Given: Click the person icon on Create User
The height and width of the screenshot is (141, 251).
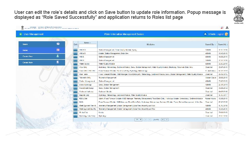Looking at the screenshot, I should click(58, 56).
